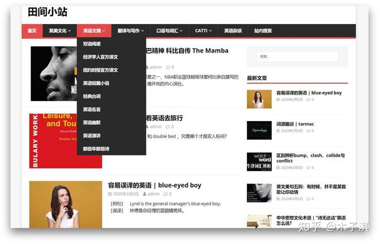Open sidebar 英文美句五则 link
The height and width of the screenshot is (243, 379).
(311, 189)
